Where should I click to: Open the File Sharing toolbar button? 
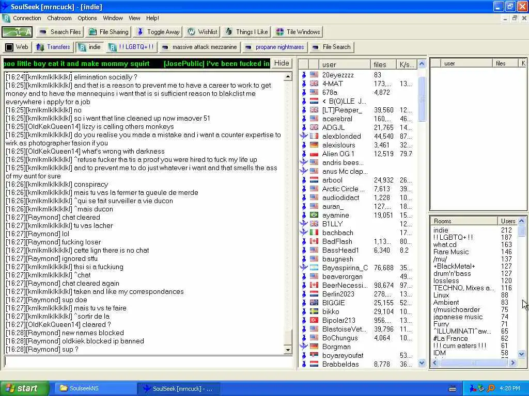click(x=108, y=32)
